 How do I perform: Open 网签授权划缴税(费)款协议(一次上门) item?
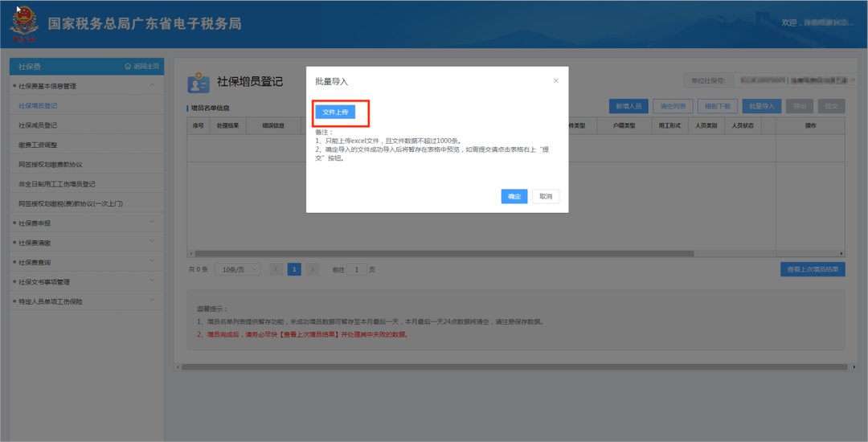(70, 203)
